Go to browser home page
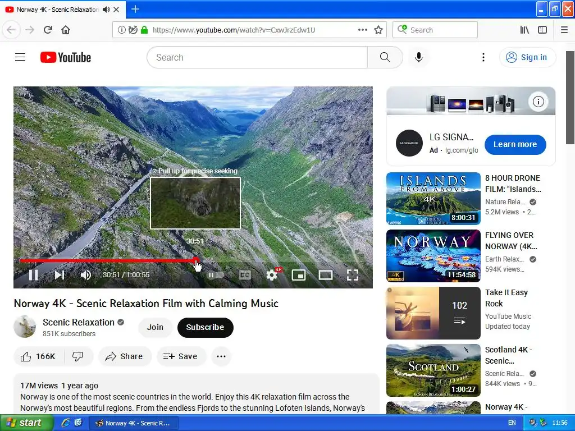The image size is (575, 431). point(66,30)
